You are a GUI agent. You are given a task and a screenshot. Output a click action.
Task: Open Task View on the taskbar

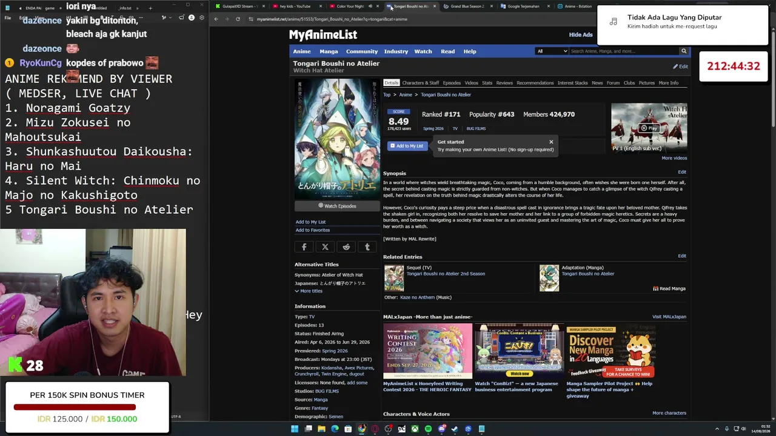point(308,429)
